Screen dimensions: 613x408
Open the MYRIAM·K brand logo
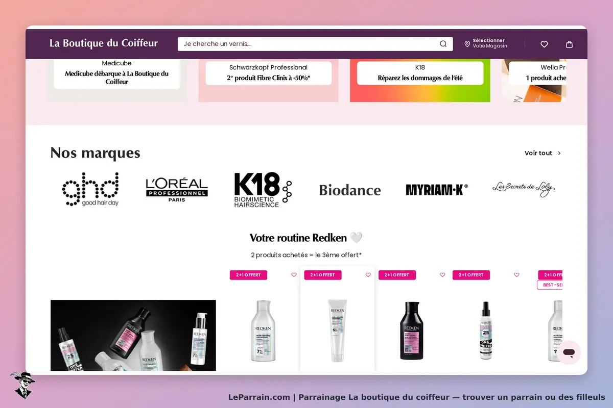point(436,190)
